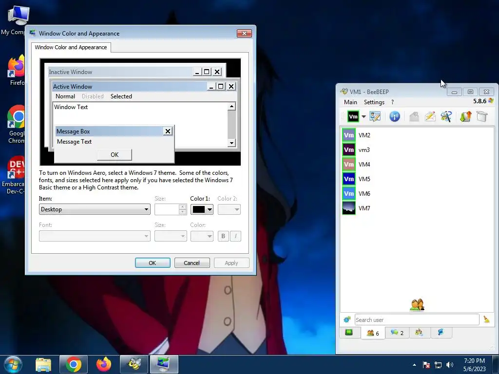The width and height of the screenshot is (499, 374).
Task: Click the broom clear-search icon
Action: tap(487, 319)
